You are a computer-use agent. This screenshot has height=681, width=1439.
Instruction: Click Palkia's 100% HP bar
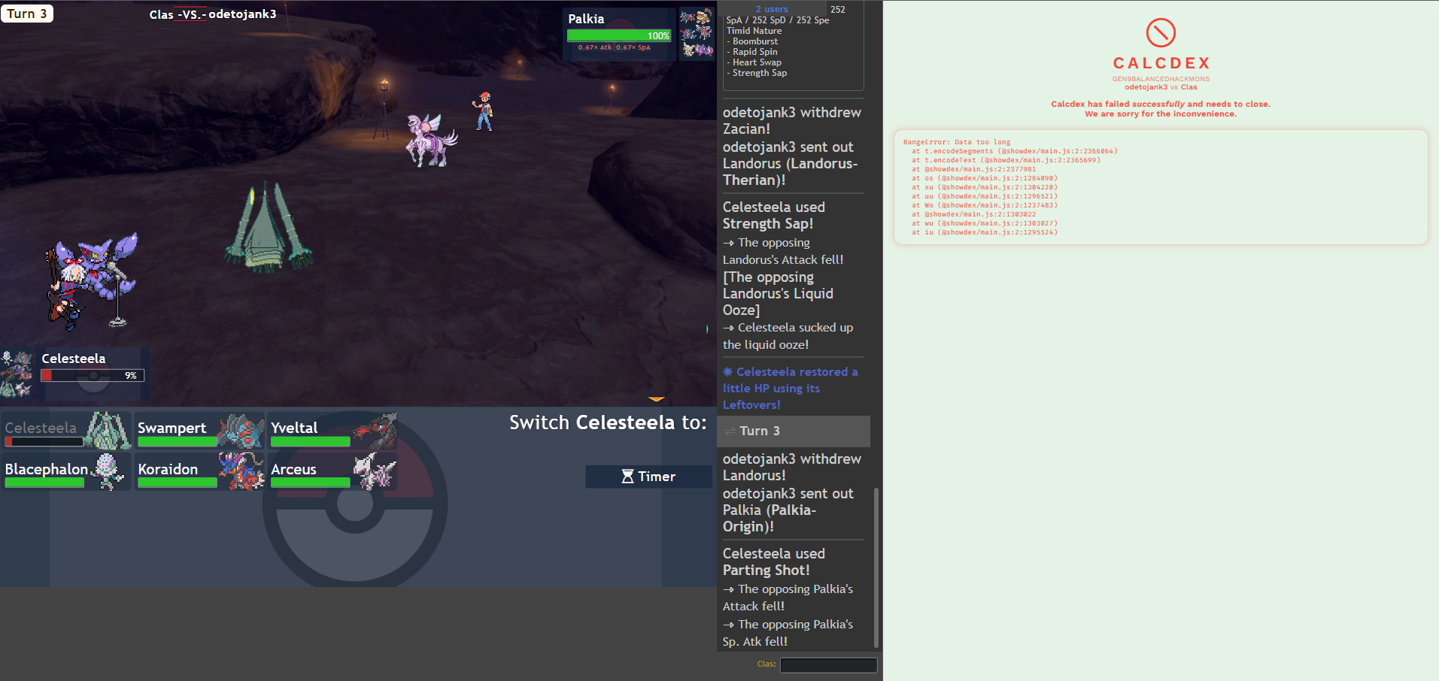(x=619, y=35)
